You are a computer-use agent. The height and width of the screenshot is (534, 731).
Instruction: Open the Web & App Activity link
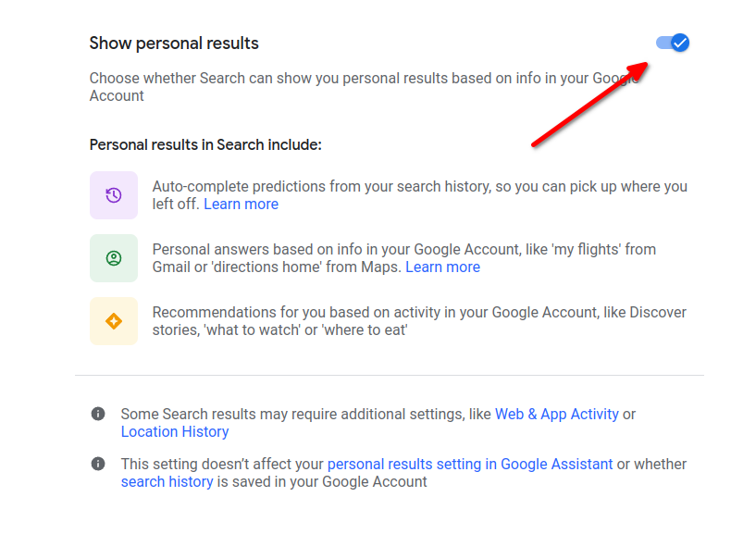pos(557,414)
